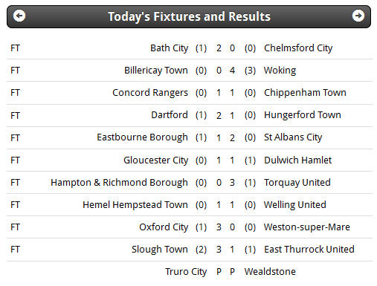Select St Albans City in the results list
Viewport: 377px width, 286px height.
[x=293, y=137]
